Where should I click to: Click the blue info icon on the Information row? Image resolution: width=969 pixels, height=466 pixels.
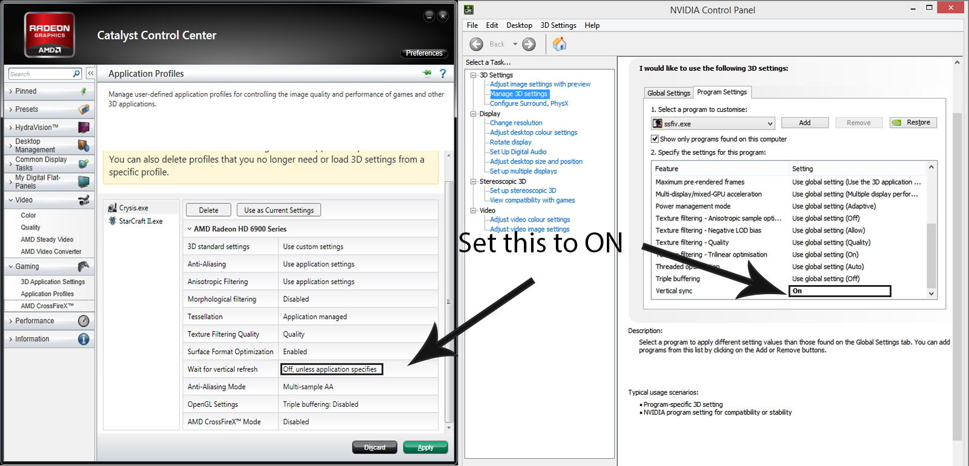(84, 339)
